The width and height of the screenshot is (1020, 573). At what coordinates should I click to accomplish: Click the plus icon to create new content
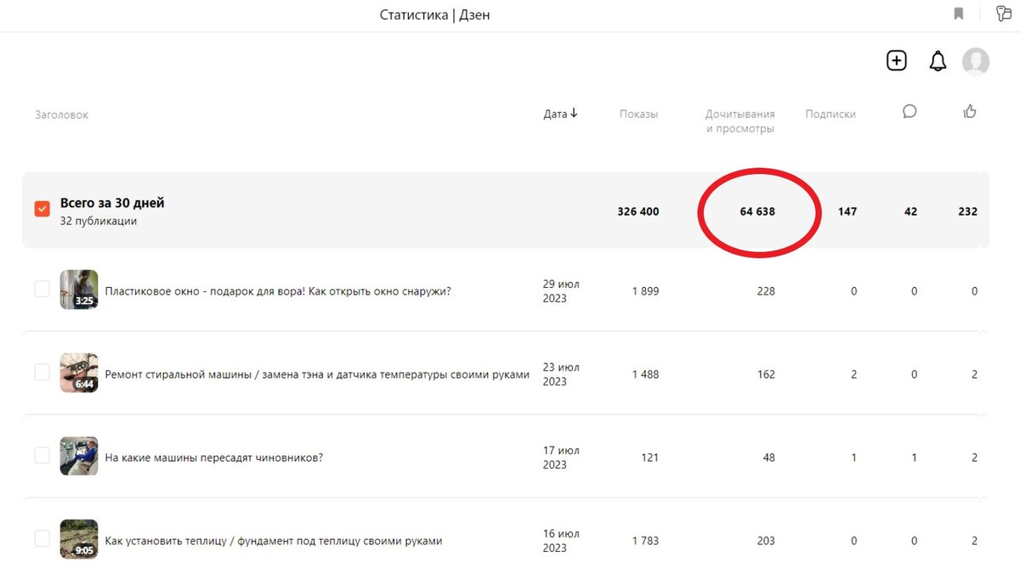click(896, 60)
